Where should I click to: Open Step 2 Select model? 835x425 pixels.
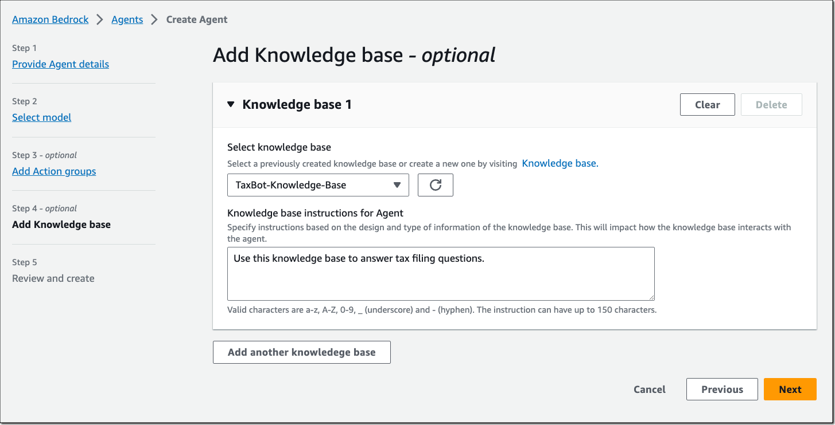pos(41,117)
